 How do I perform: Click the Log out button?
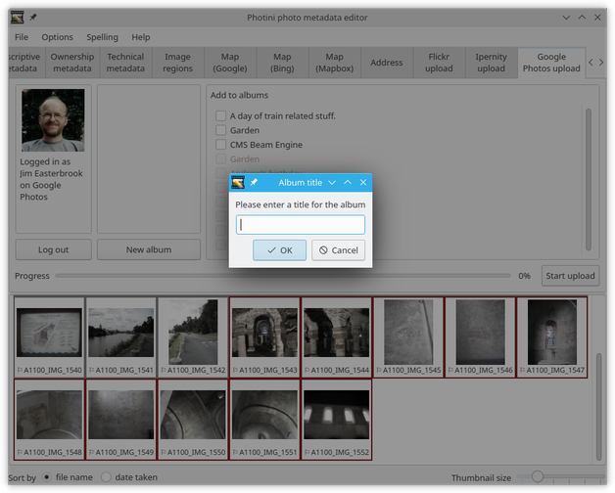(53, 249)
